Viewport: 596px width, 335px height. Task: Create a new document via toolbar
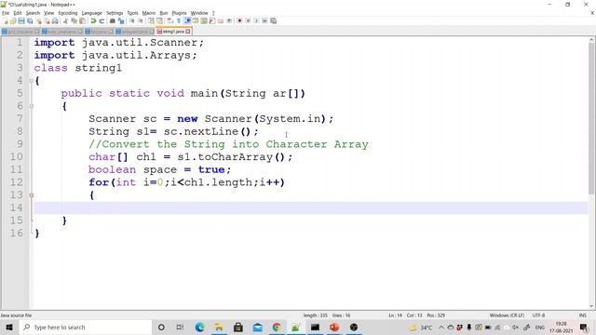click(6, 20)
